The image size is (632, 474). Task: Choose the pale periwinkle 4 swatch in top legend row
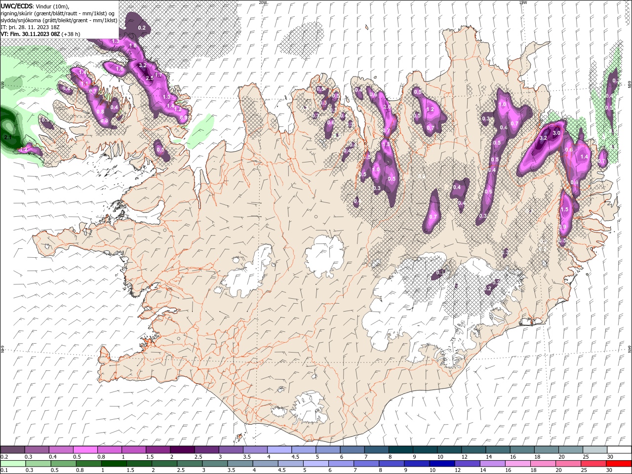[x=279, y=450]
